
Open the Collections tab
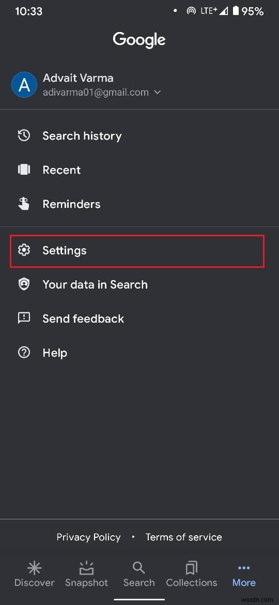[x=192, y=574]
